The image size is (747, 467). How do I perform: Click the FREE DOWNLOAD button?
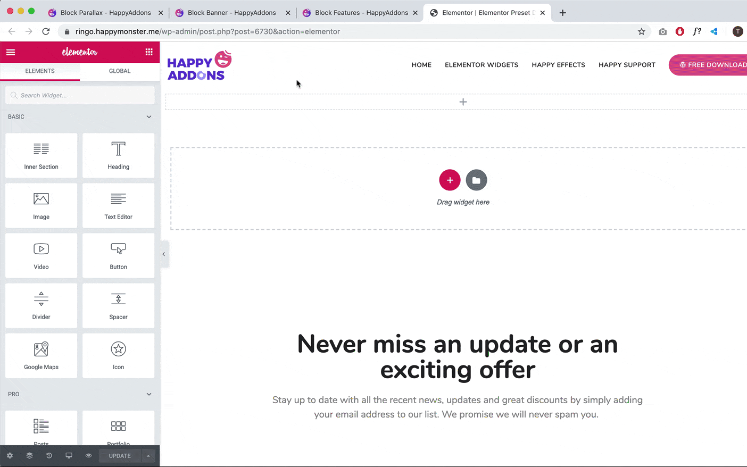point(710,65)
